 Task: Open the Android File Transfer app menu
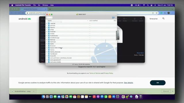[23, 5]
